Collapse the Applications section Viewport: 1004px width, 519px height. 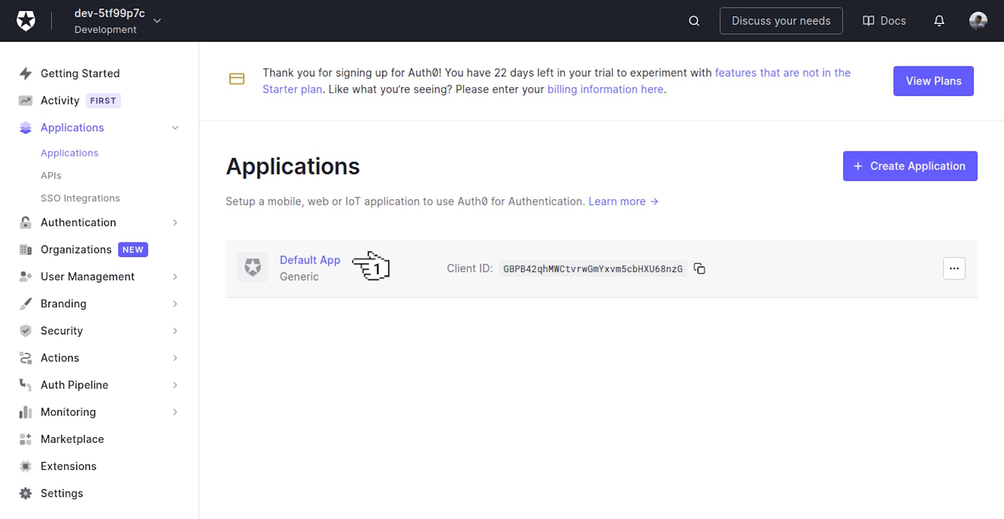coord(175,128)
